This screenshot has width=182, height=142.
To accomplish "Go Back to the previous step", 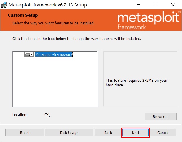I will (x=108, y=133).
